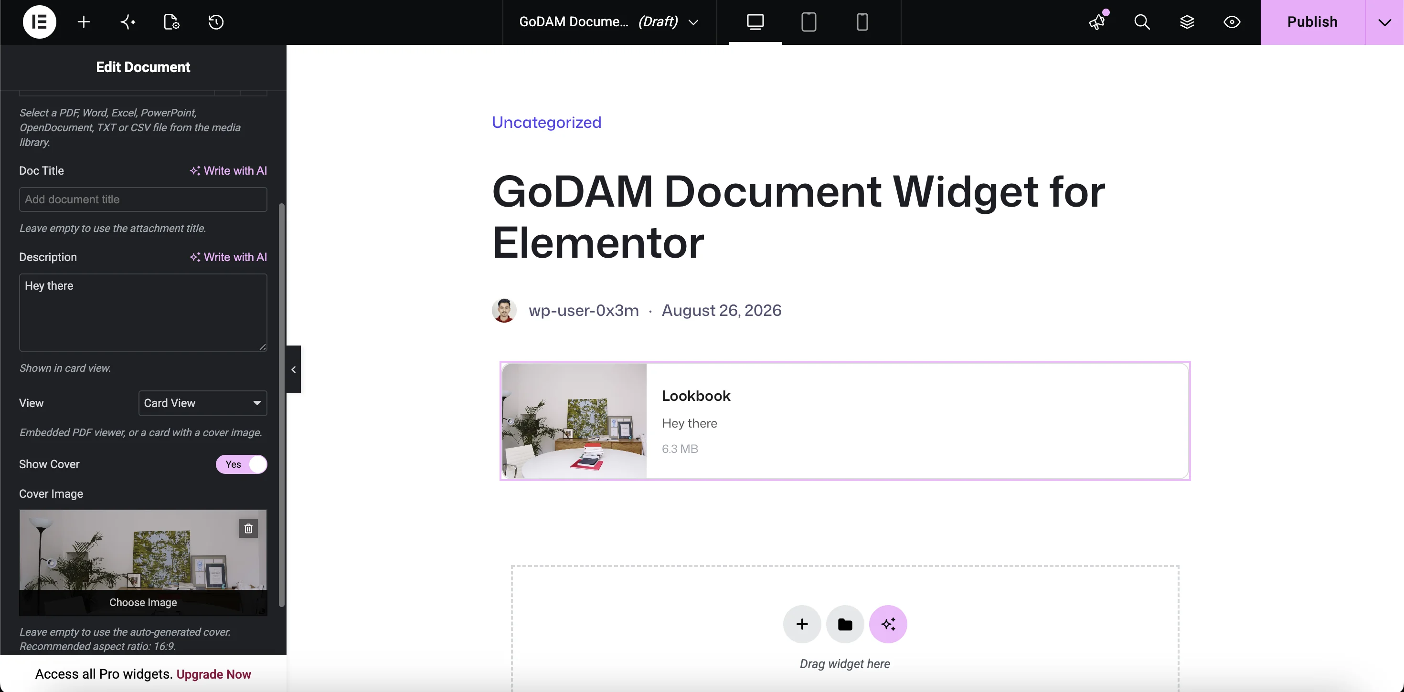Toggle the Show Cover switch off
Viewport: 1404px width, 692px height.
coord(242,464)
